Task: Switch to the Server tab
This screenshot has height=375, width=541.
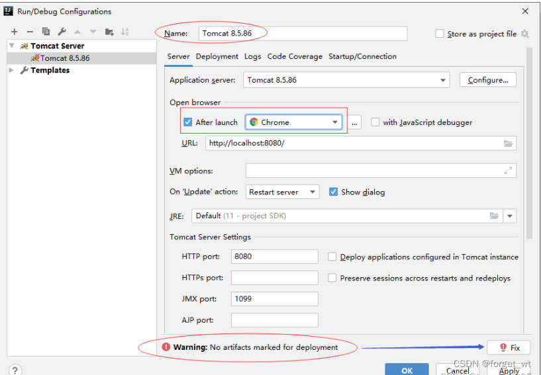Action: pyautogui.click(x=178, y=56)
